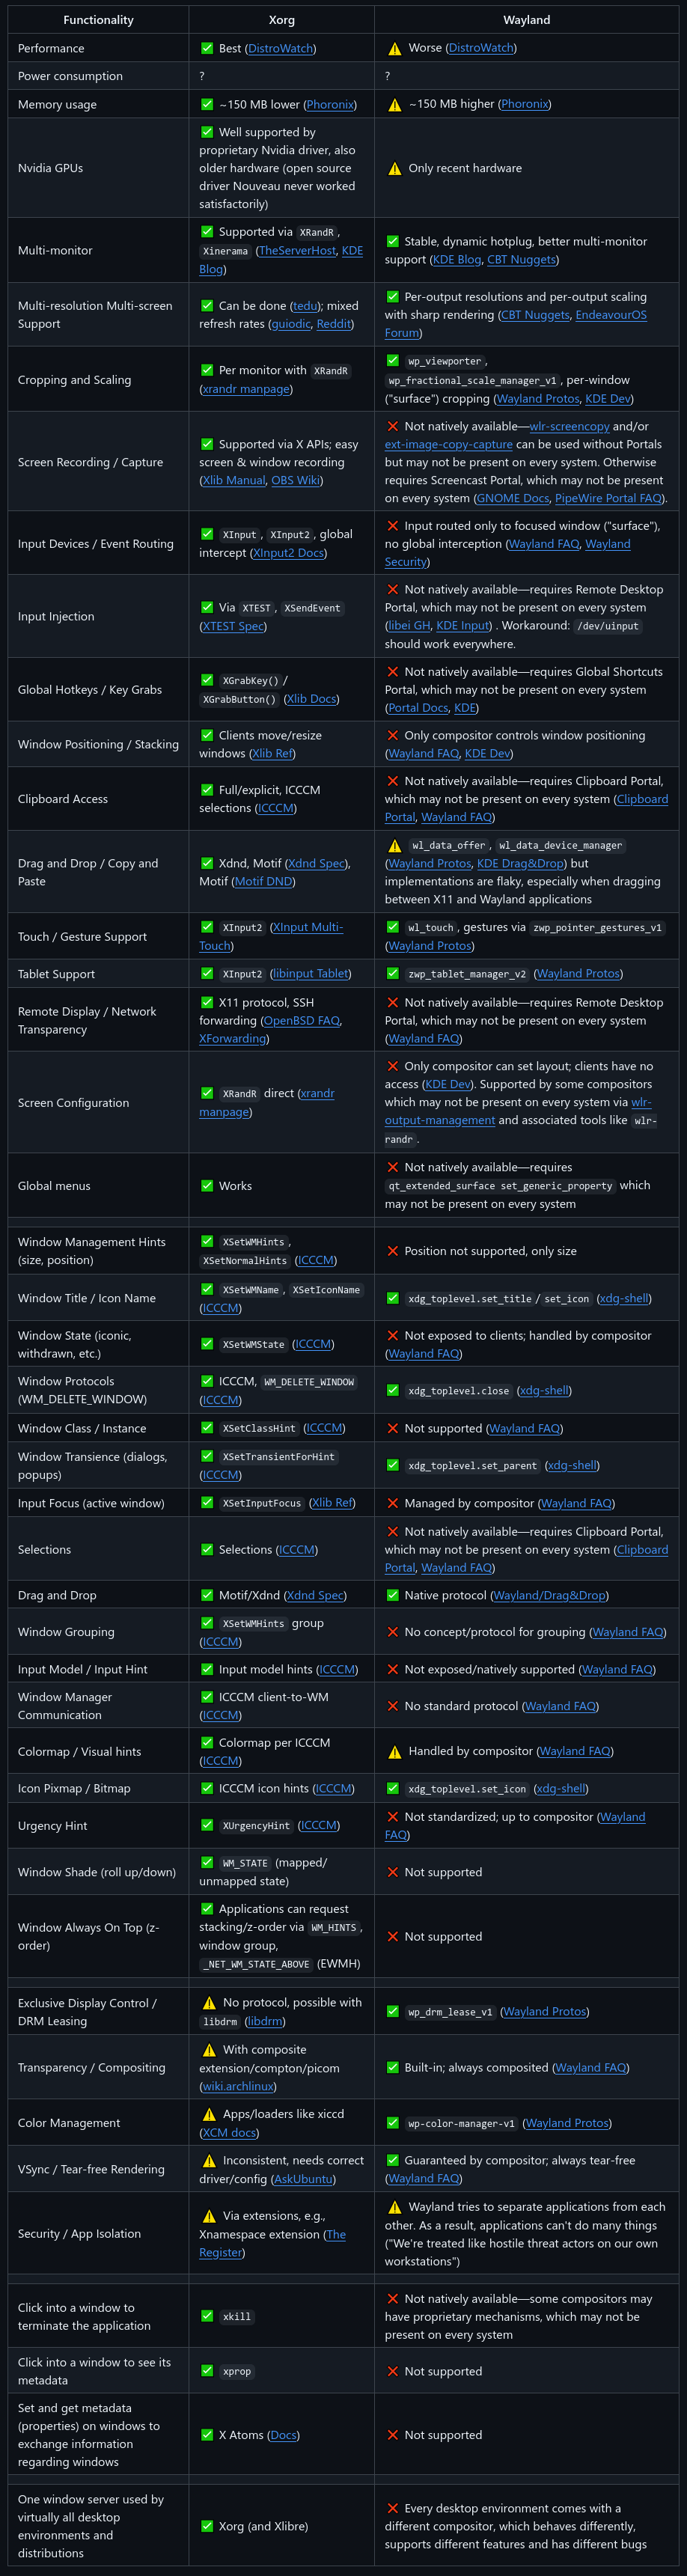687x2576 pixels.
Task: Follow the wlr-screencopy link
Action: click(x=569, y=426)
